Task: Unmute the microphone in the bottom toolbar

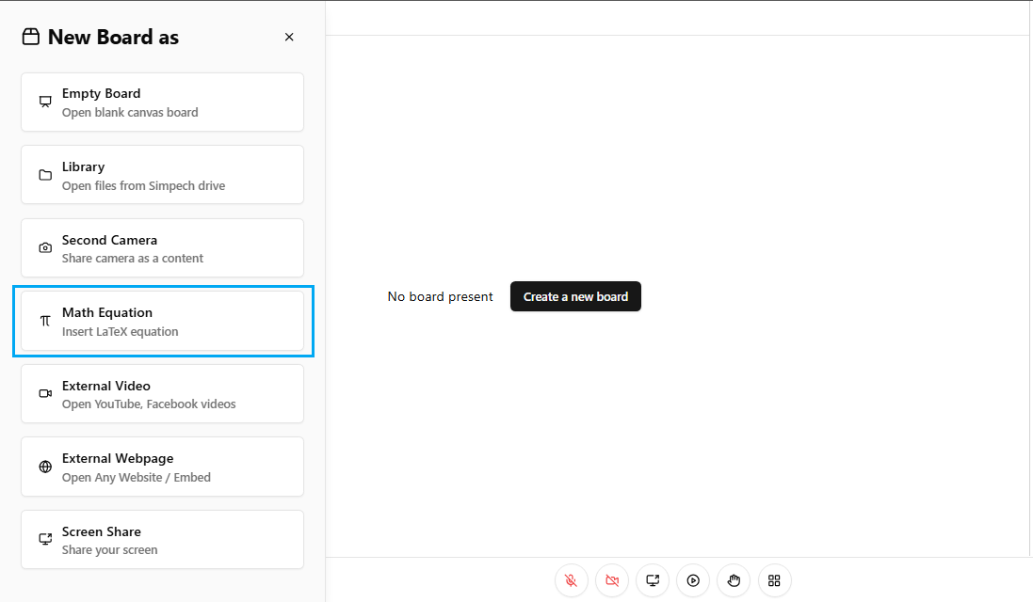Action: tap(572, 580)
